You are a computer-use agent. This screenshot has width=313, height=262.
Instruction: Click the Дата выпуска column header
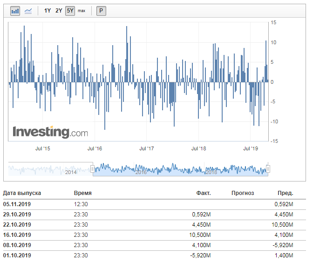(22, 193)
